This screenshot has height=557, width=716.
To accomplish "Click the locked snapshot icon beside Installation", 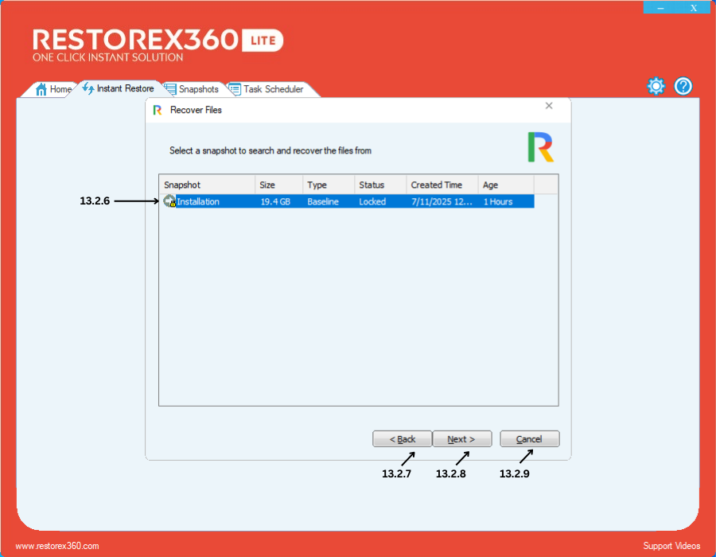I will pos(169,202).
